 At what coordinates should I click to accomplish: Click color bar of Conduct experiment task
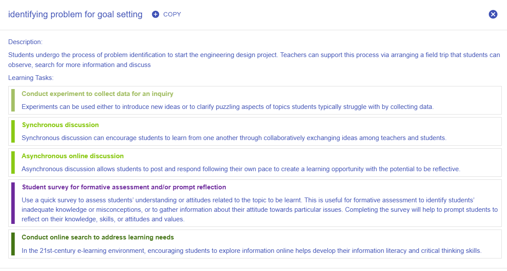(x=13, y=100)
